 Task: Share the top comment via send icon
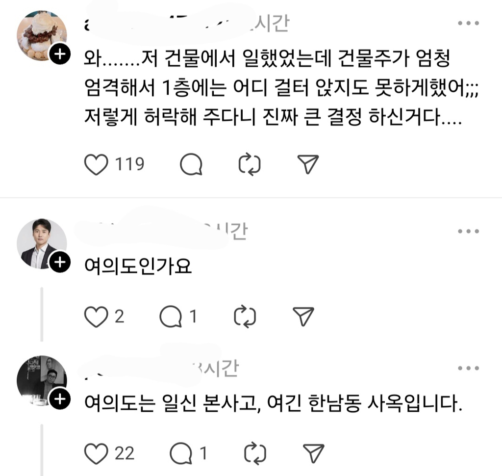coord(308,164)
